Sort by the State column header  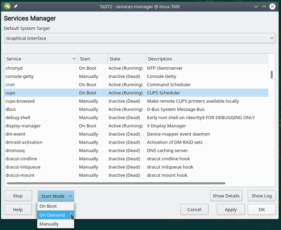126,59
